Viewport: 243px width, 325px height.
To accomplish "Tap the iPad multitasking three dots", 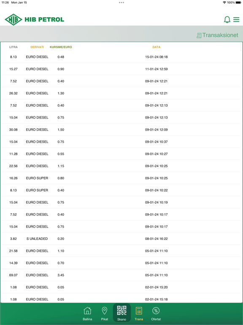I will click(x=121, y=3).
